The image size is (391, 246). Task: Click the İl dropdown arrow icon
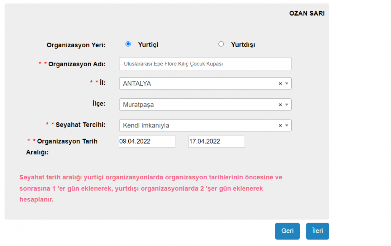[x=287, y=84]
